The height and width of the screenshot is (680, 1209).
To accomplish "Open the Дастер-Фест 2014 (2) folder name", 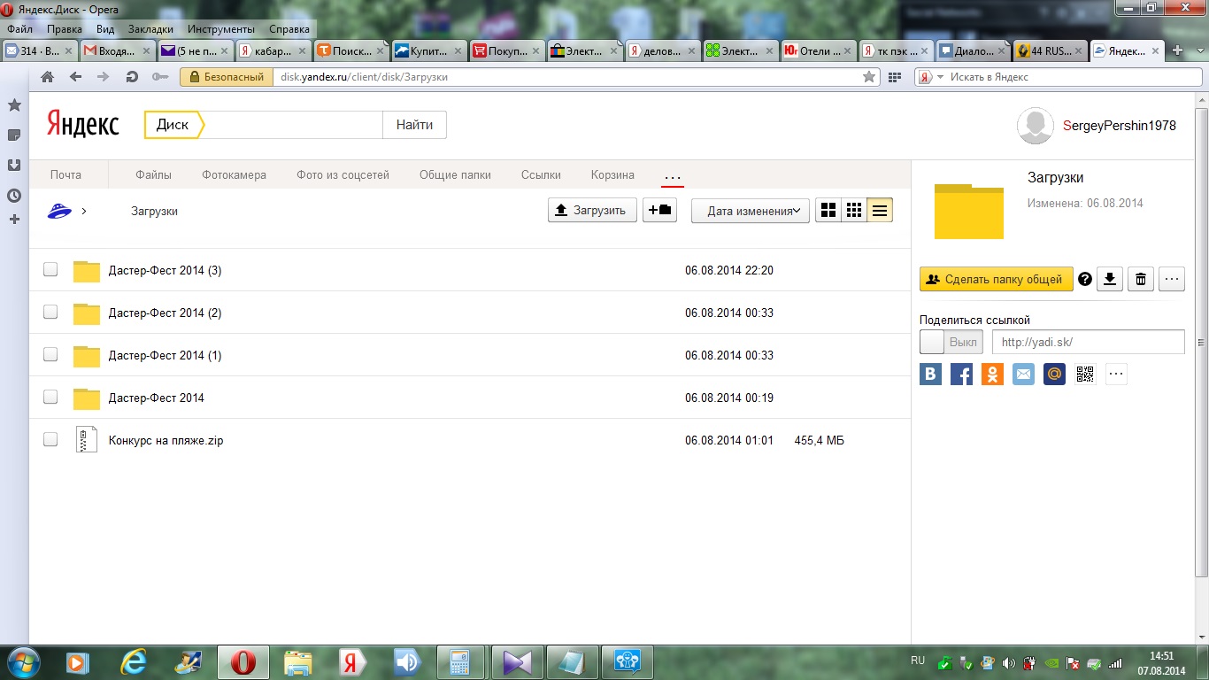I will tap(165, 313).
